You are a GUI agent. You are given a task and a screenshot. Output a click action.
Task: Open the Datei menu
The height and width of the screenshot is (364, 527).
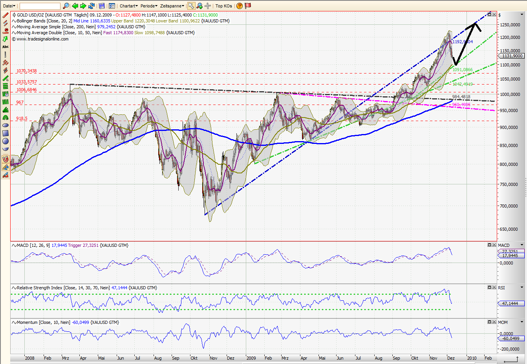(x=9, y=6)
